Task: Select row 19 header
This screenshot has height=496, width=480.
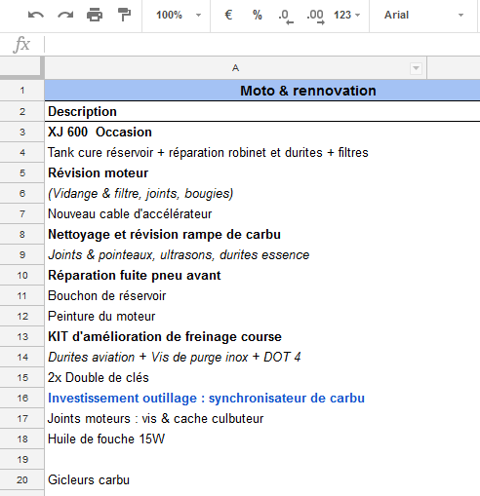Action: [21, 459]
